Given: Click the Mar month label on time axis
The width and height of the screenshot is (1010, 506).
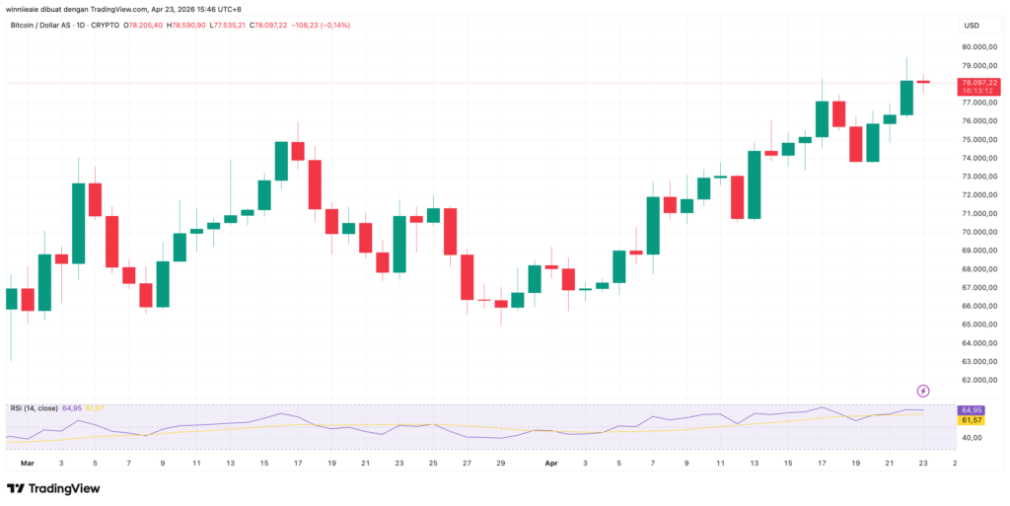Looking at the screenshot, I should tap(27, 463).
